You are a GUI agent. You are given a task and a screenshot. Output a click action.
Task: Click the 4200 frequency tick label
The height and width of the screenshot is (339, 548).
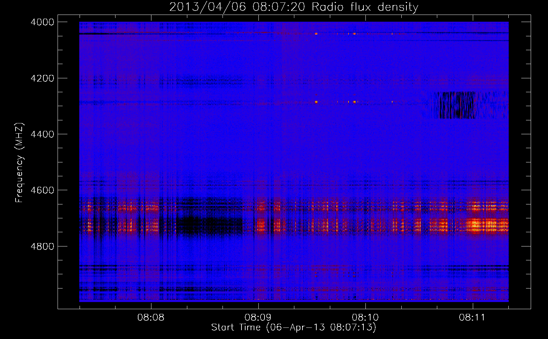pyautogui.click(x=42, y=78)
